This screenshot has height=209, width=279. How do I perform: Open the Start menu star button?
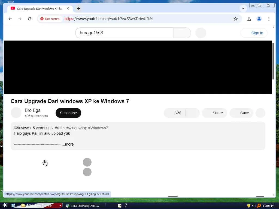(5, 205)
